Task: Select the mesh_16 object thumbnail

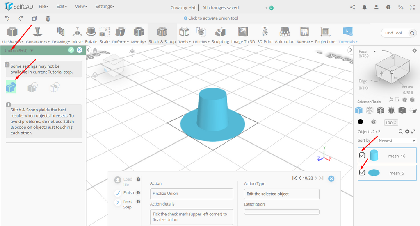Action: pyautogui.click(x=374, y=155)
